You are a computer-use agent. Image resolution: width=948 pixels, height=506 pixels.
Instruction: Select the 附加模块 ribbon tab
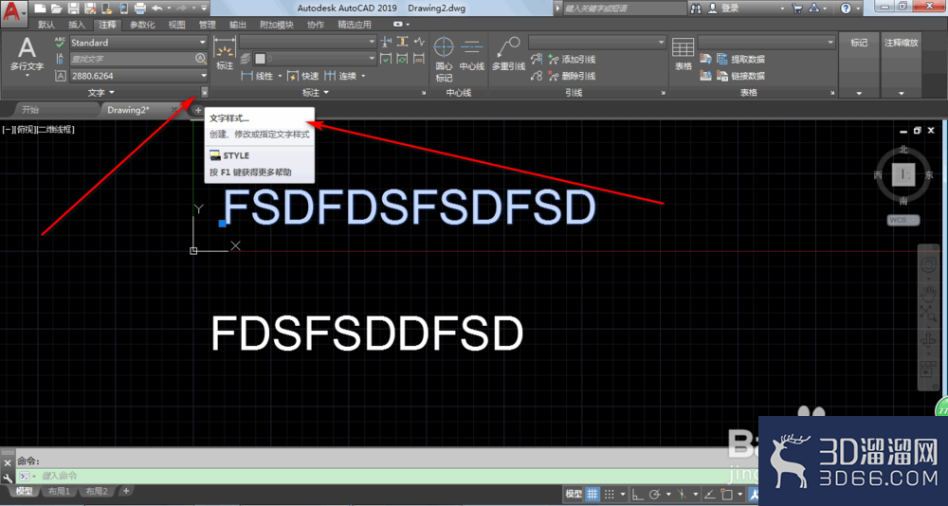tap(276, 25)
